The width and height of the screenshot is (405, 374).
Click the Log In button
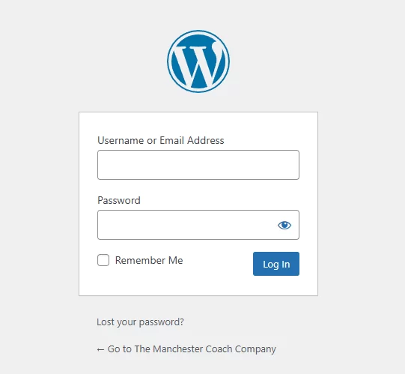pyautogui.click(x=276, y=264)
